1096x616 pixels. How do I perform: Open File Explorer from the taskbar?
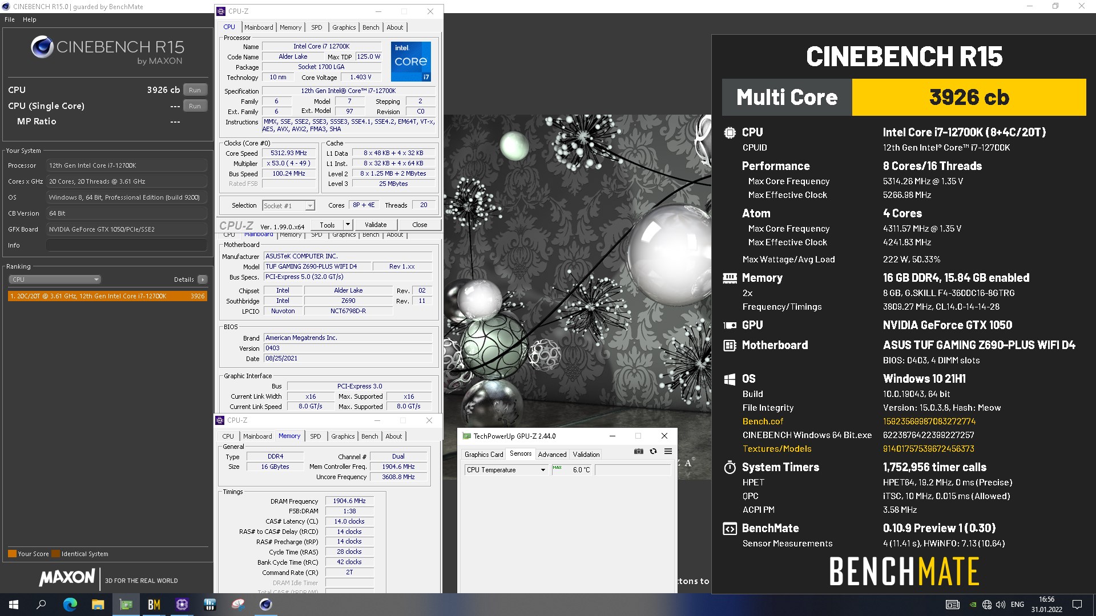[x=98, y=605]
